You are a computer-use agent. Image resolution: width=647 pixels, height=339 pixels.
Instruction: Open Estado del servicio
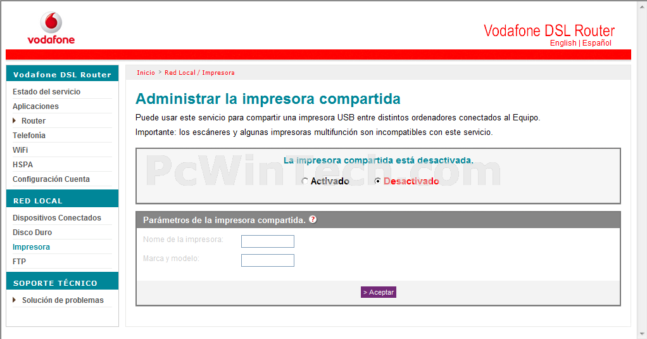point(46,92)
